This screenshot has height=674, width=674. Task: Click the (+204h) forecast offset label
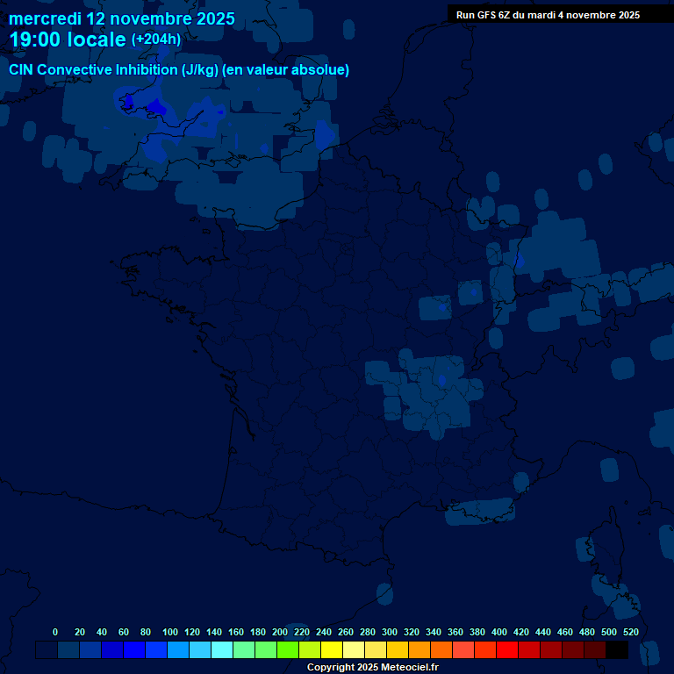(x=155, y=39)
